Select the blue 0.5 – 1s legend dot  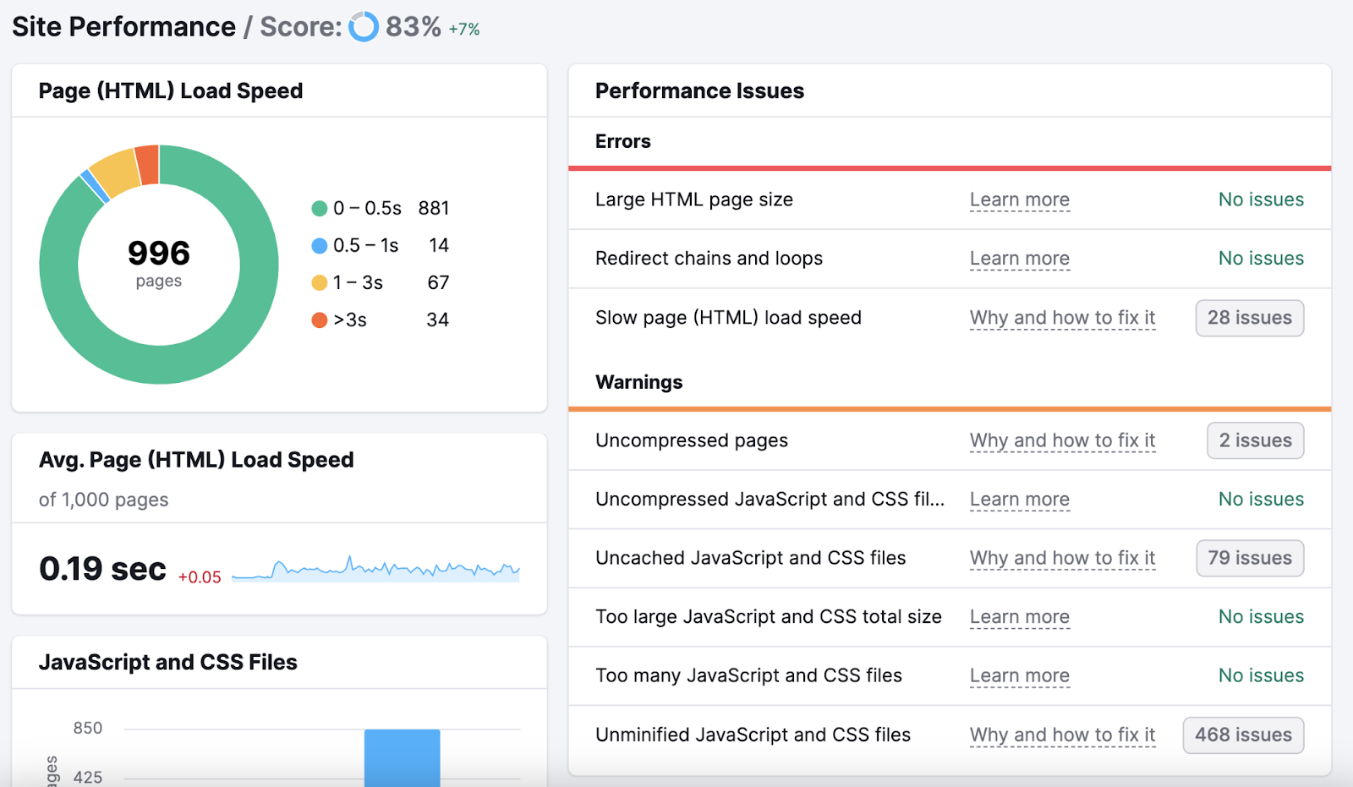(x=319, y=246)
